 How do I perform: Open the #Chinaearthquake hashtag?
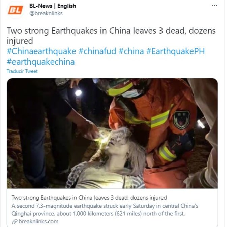click(x=41, y=51)
